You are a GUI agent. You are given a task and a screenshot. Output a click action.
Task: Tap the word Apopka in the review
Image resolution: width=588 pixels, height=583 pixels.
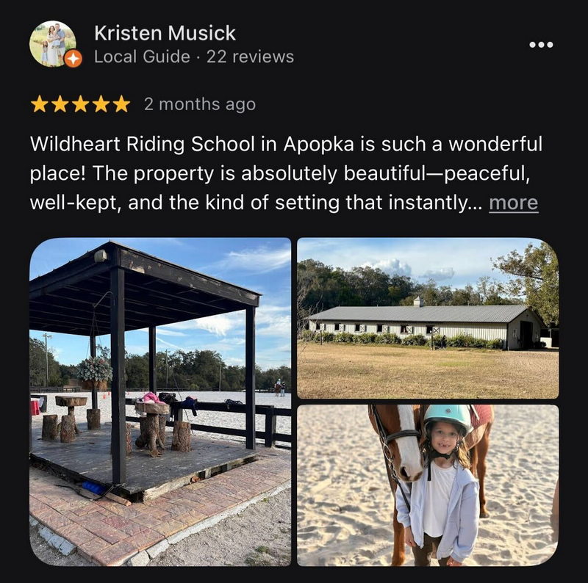click(318, 145)
